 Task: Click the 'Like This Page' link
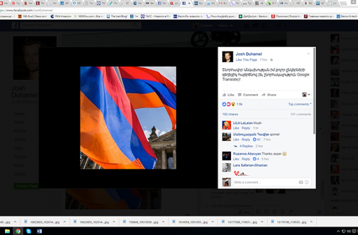[247, 60]
